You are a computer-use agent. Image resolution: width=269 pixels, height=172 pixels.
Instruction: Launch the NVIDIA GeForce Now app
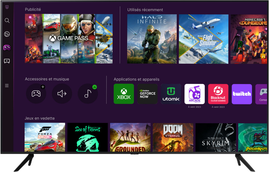tap(148, 94)
